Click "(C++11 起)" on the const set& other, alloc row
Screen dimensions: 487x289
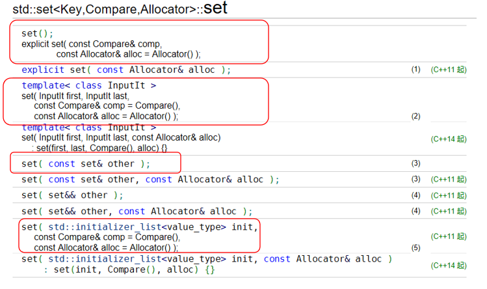(x=449, y=180)
